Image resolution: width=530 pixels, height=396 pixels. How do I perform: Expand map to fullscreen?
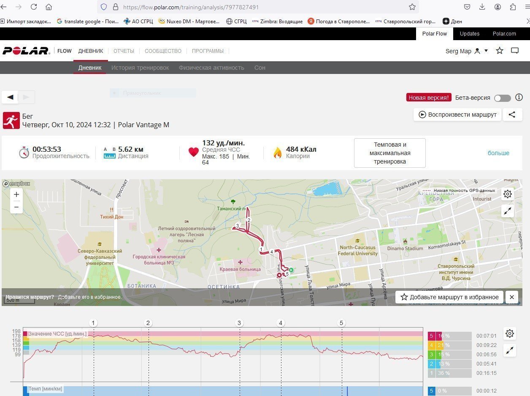pos(508,211)
